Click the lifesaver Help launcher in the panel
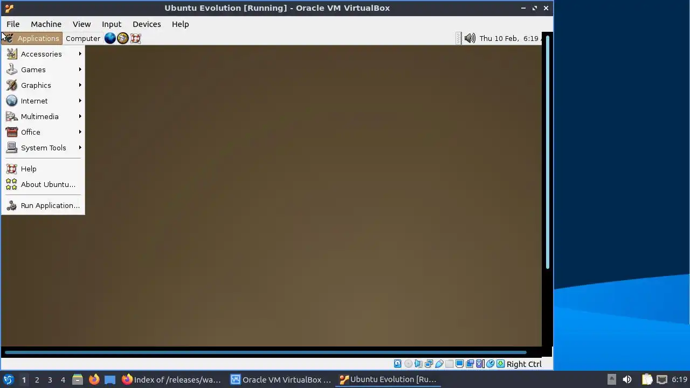690x388 pixels. coord(136,38)
